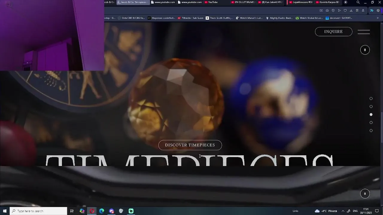Image resolution: width=383 pixels, height=215 pixels.
Task: Open the colorful PCKS app taskbar icon
Action: click(82, 211)
